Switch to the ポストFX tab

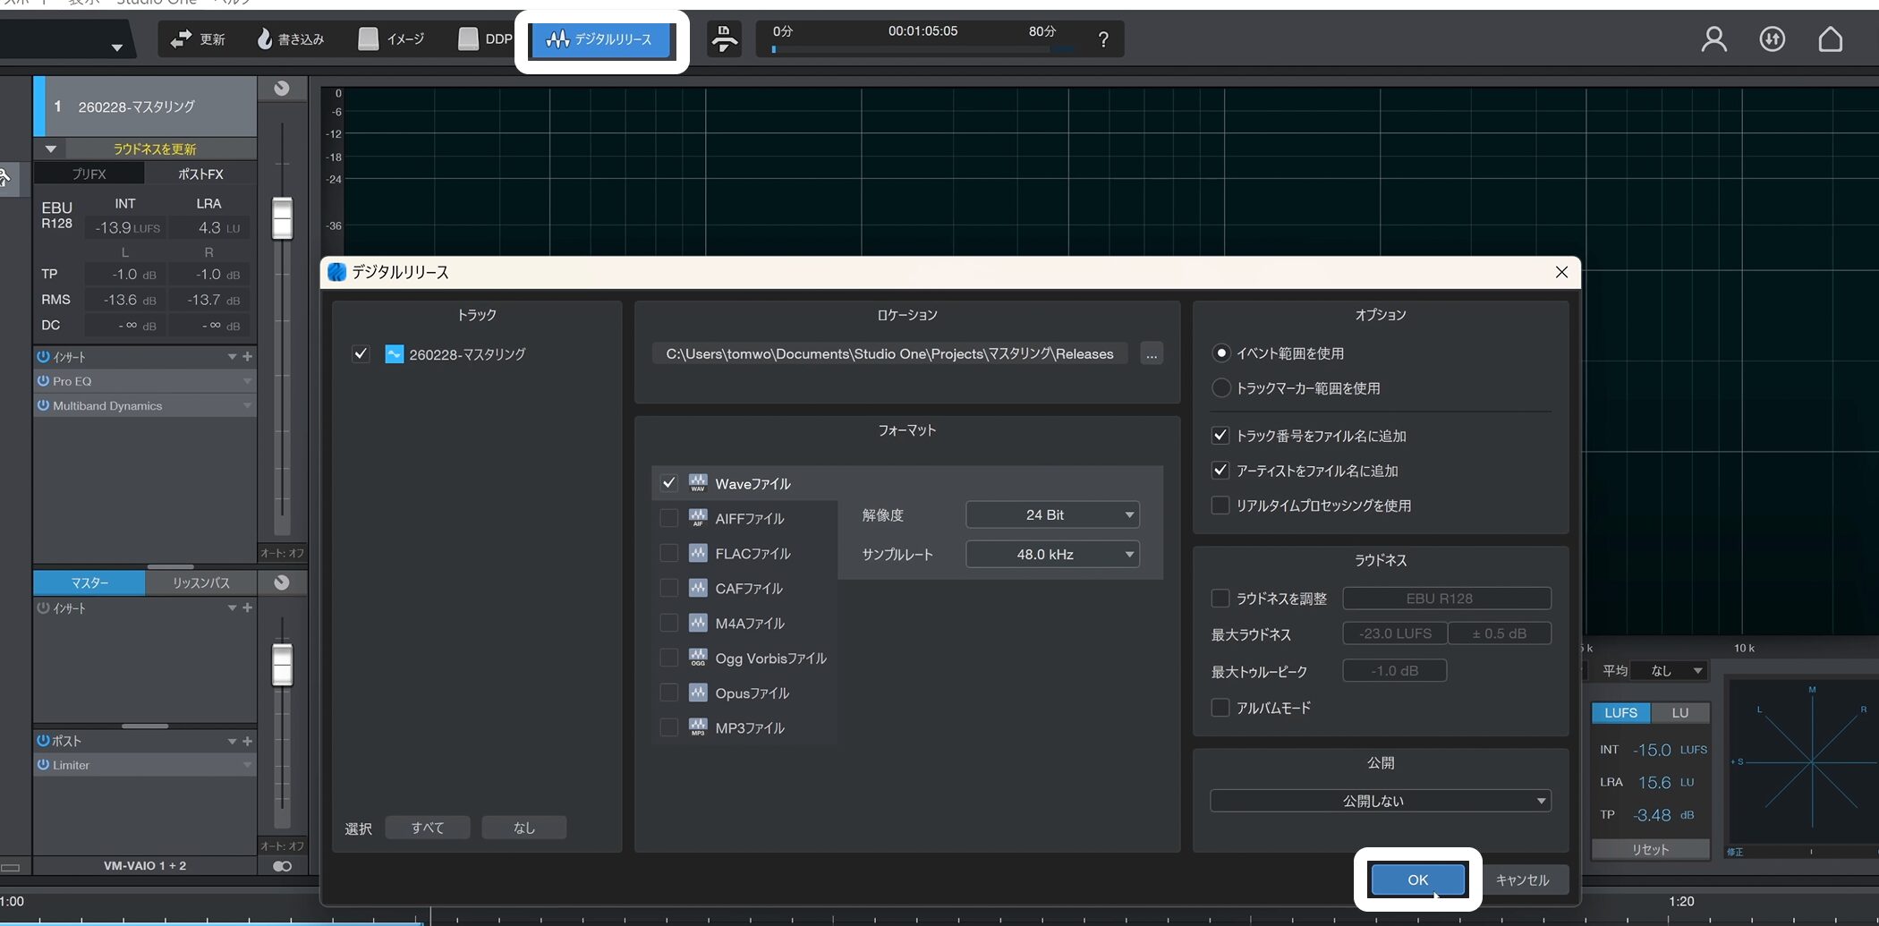pos(200,174)
